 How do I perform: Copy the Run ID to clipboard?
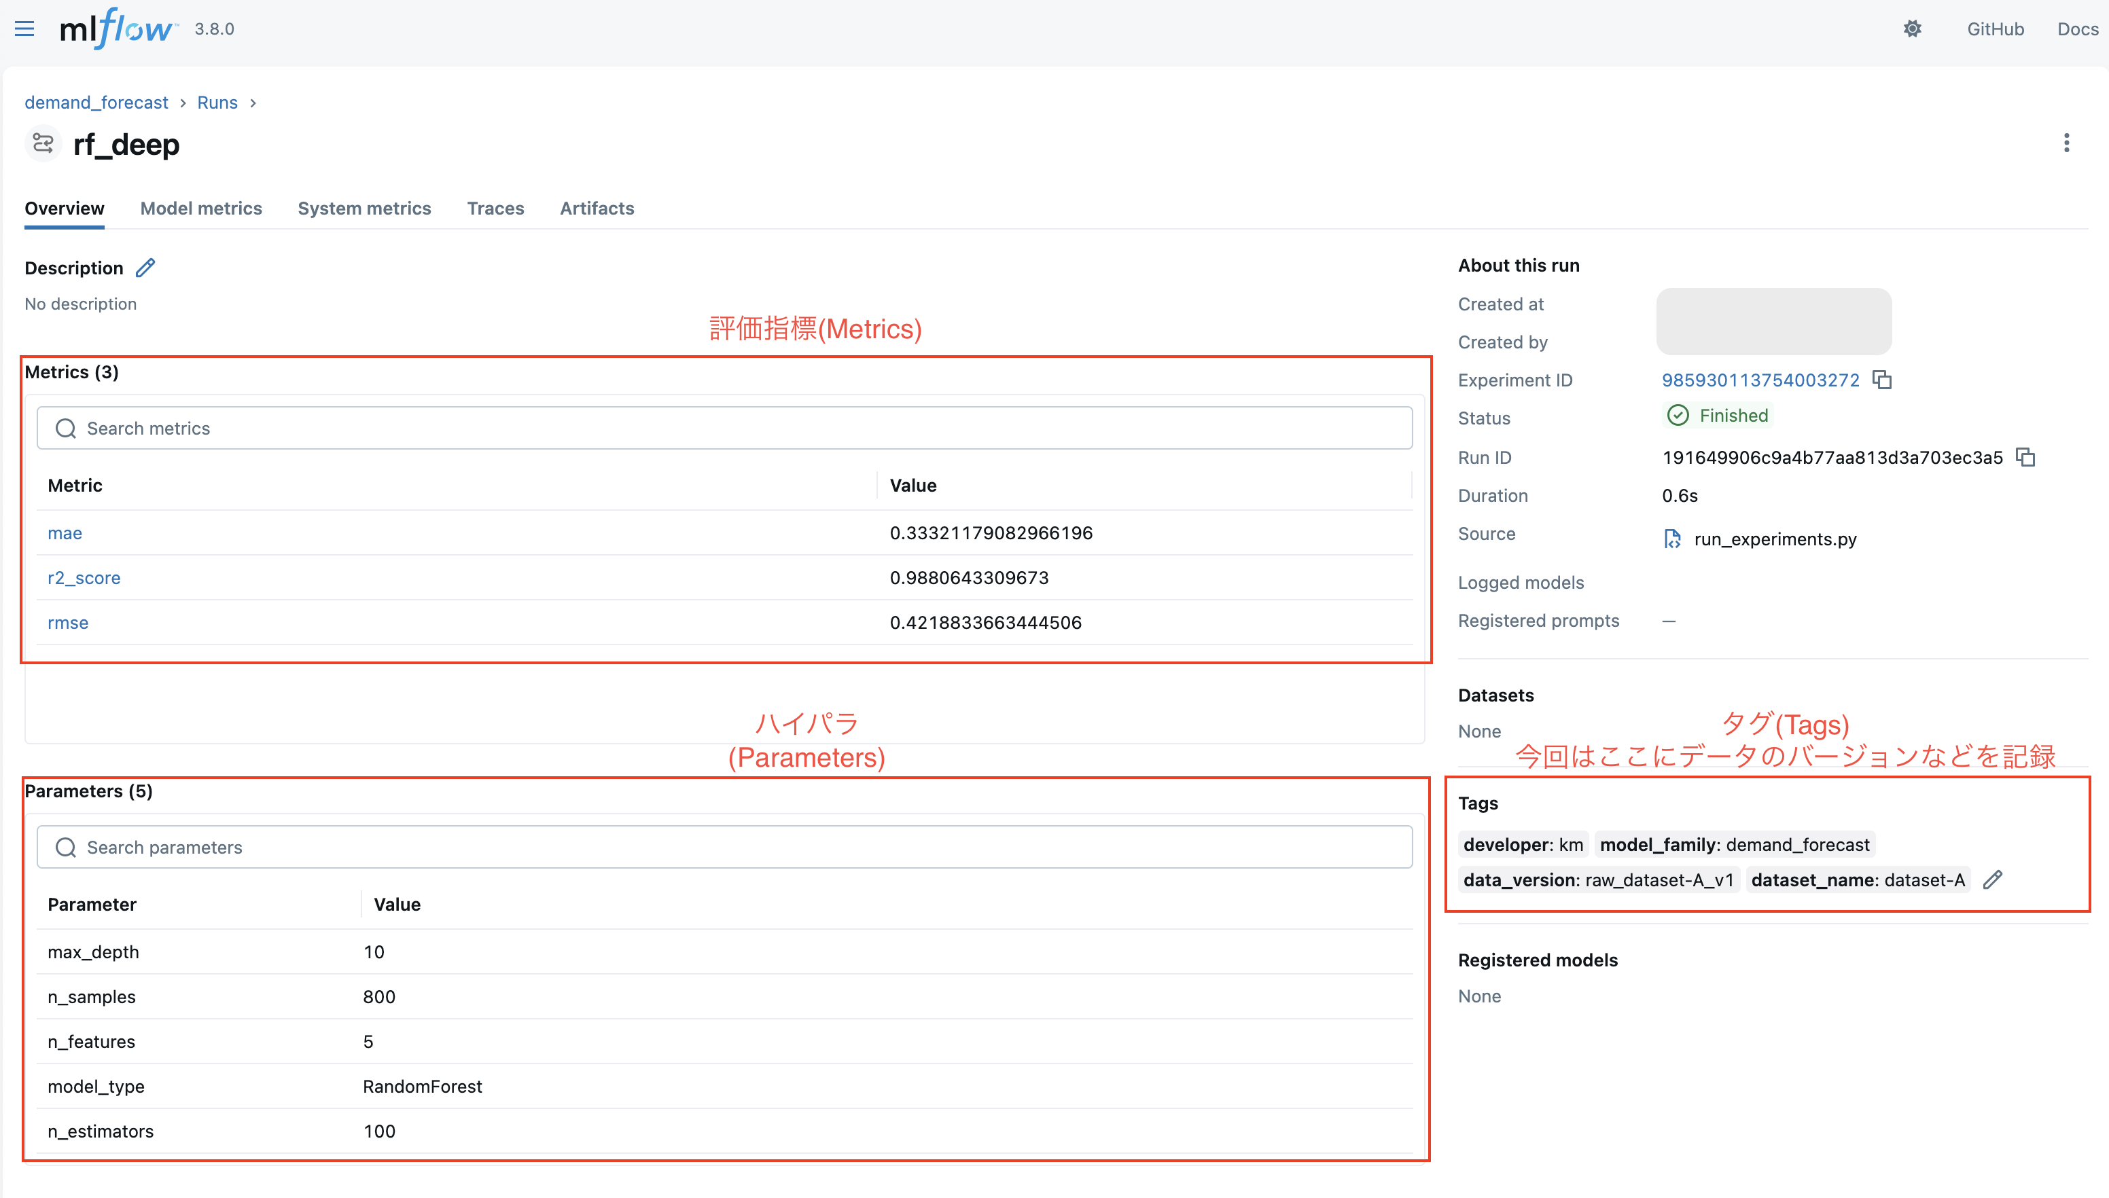point(2025,458)
